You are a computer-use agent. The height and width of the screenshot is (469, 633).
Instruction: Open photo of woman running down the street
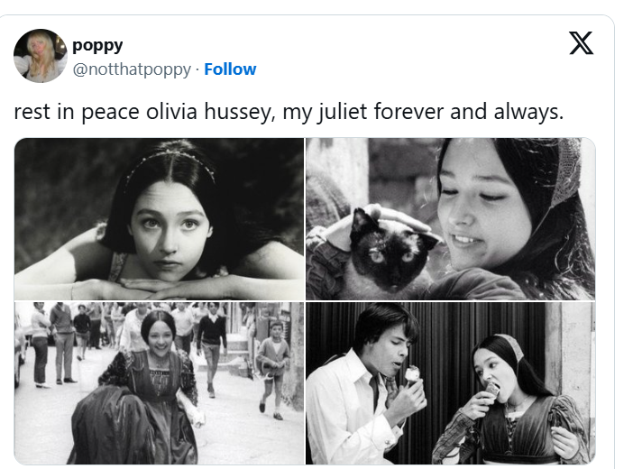(159, 383)
